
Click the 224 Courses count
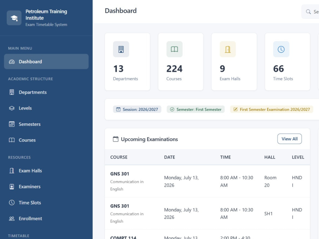pyautogui.click(x=174, y=69)
